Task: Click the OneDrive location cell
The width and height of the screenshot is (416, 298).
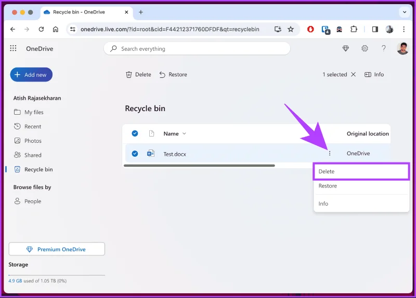Action: click(x=358, y=153)
